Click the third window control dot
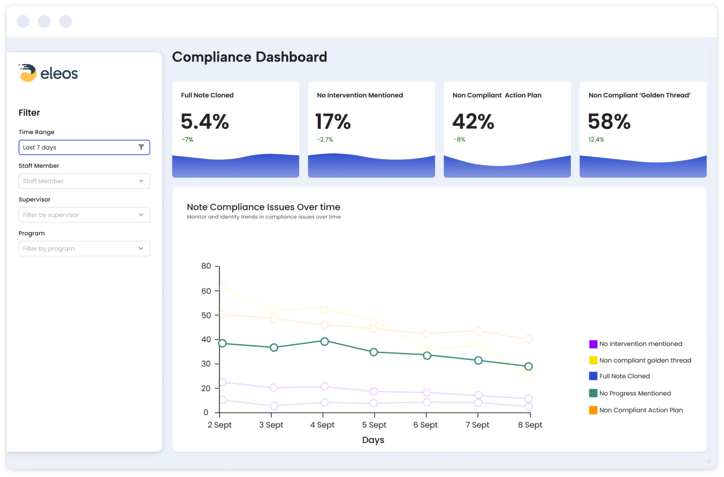The height and width of the screenshot is (477, 724). coord(65,21)
